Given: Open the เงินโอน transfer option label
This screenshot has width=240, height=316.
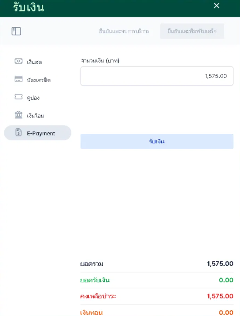Looking at the screenshot, I should point(35,115).
